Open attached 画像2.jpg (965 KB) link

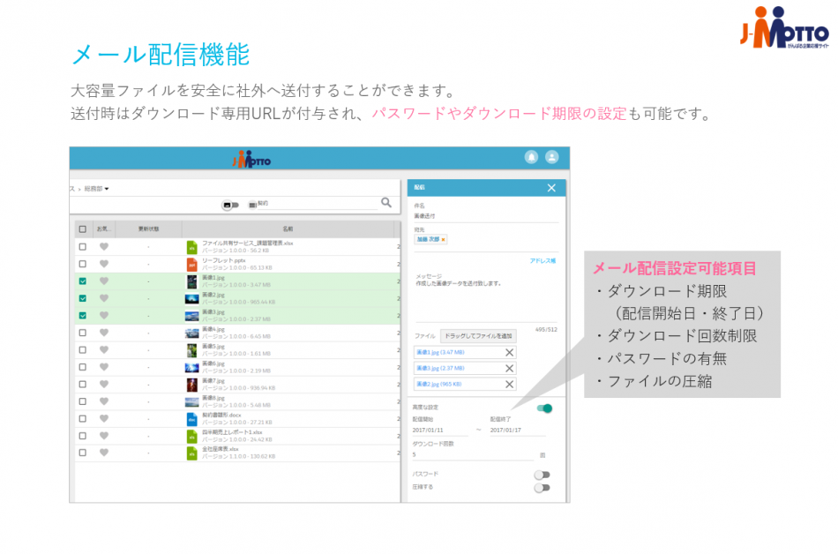438,385
